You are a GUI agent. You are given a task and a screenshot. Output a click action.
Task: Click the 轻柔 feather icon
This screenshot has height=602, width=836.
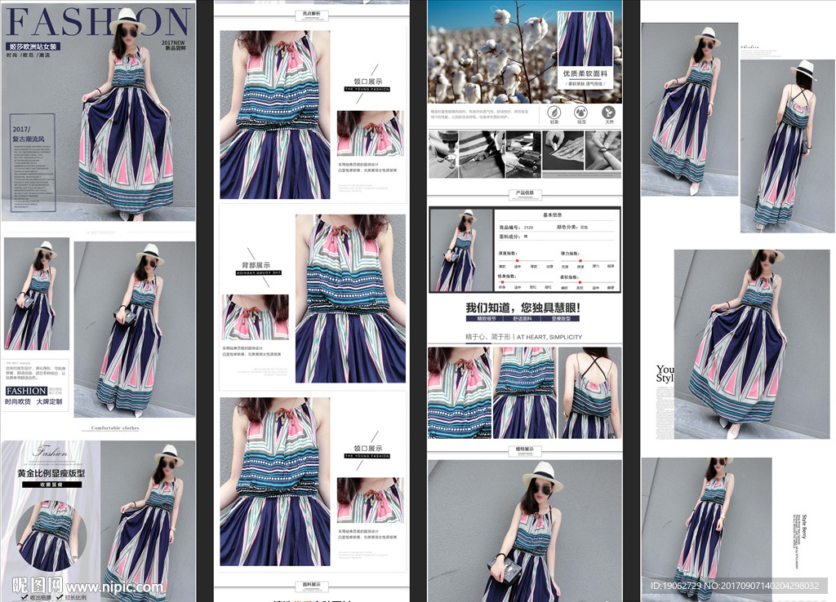[554, 112]
